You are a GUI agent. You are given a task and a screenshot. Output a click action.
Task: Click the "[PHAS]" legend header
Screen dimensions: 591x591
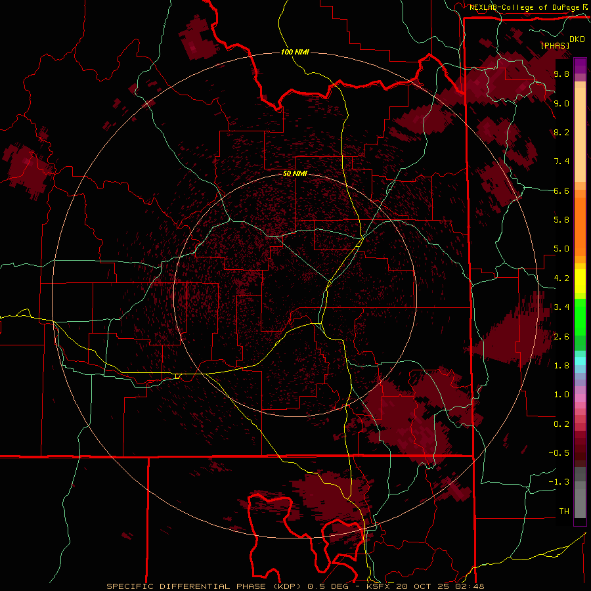pos(555,45)
